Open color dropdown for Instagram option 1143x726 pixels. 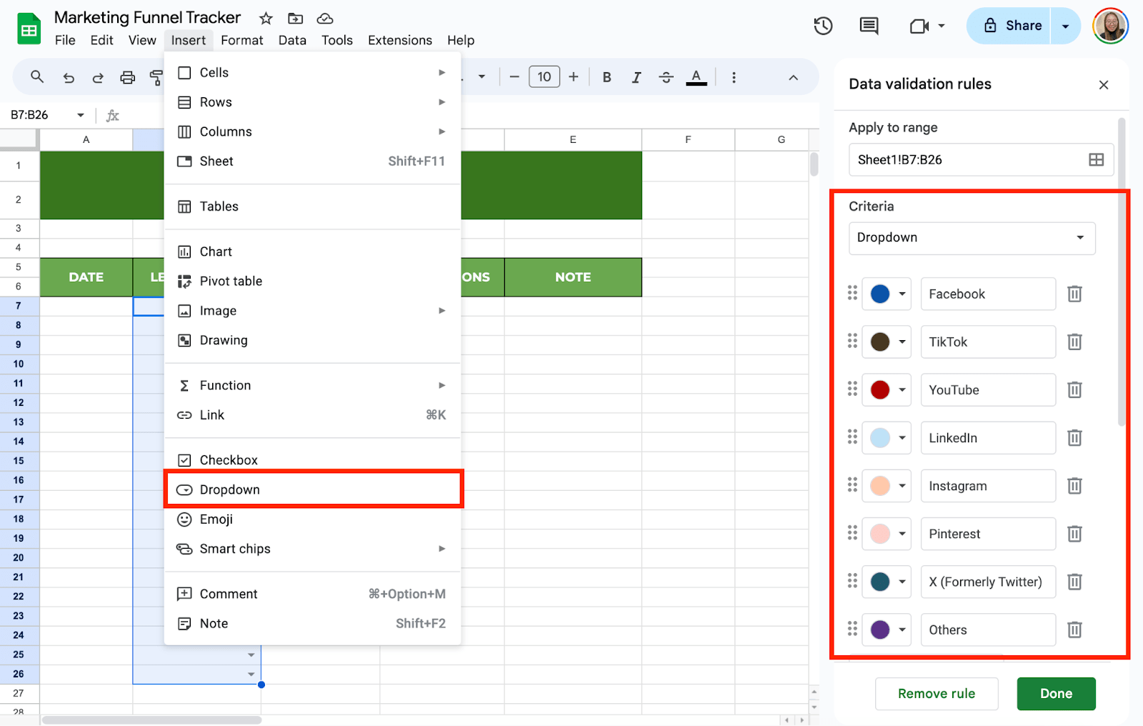(887, 486)
